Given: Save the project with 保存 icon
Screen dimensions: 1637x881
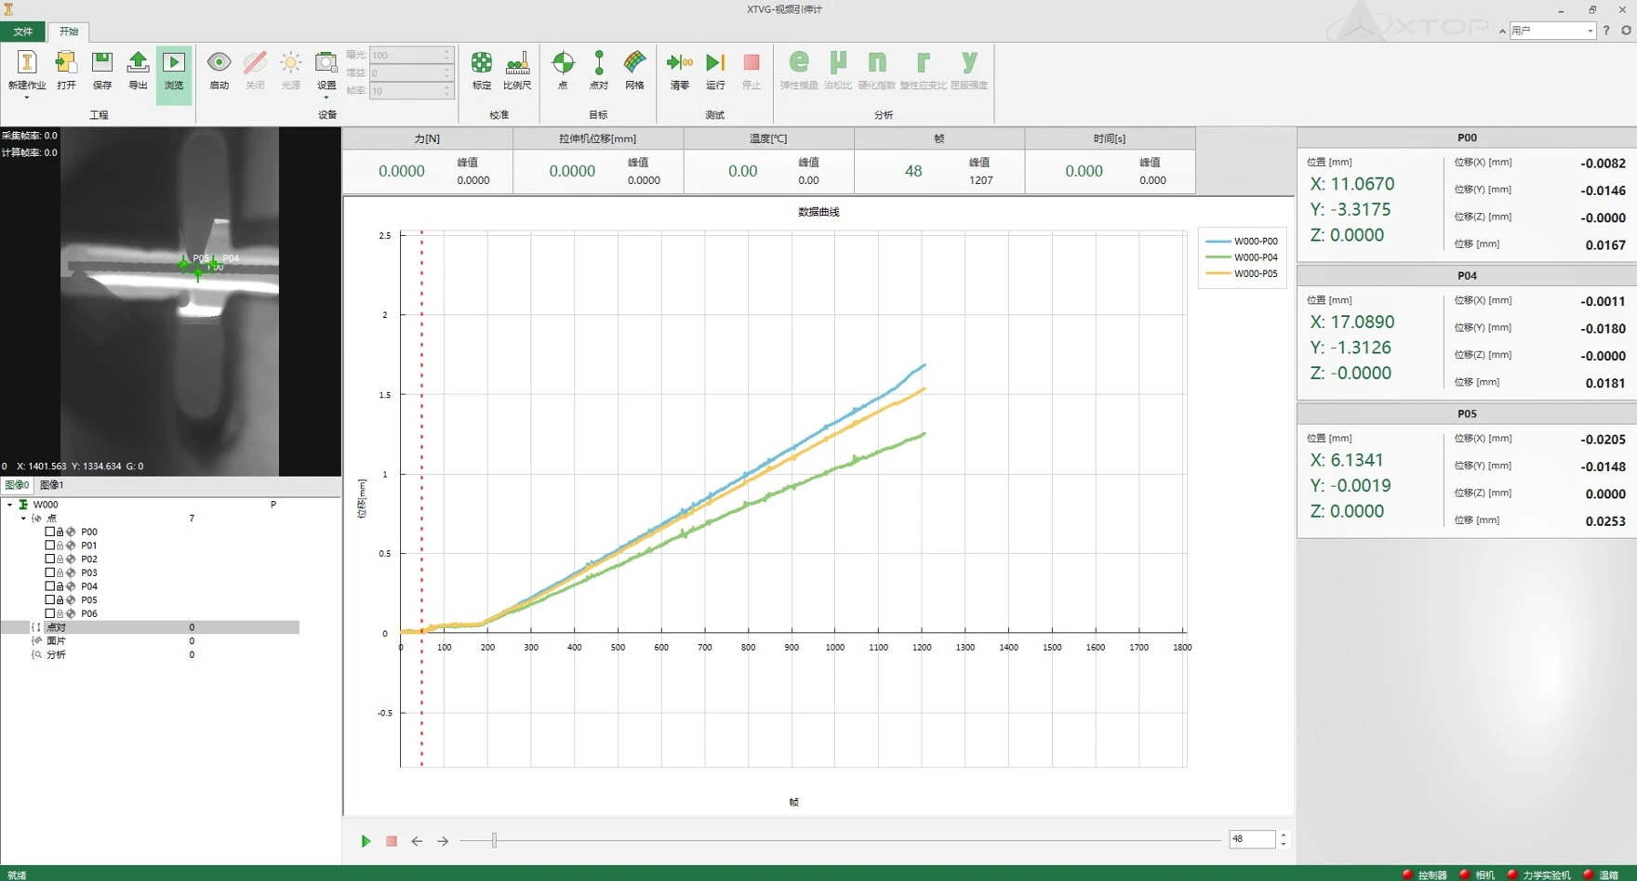Looking at the screenshot, I should [x=102, y=63].
